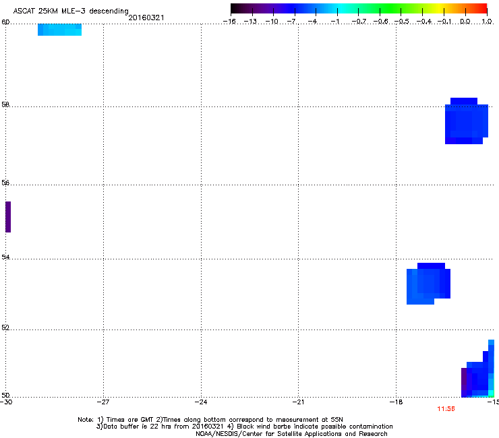Click the latitude axis label '50'

[x=5, y=395]
